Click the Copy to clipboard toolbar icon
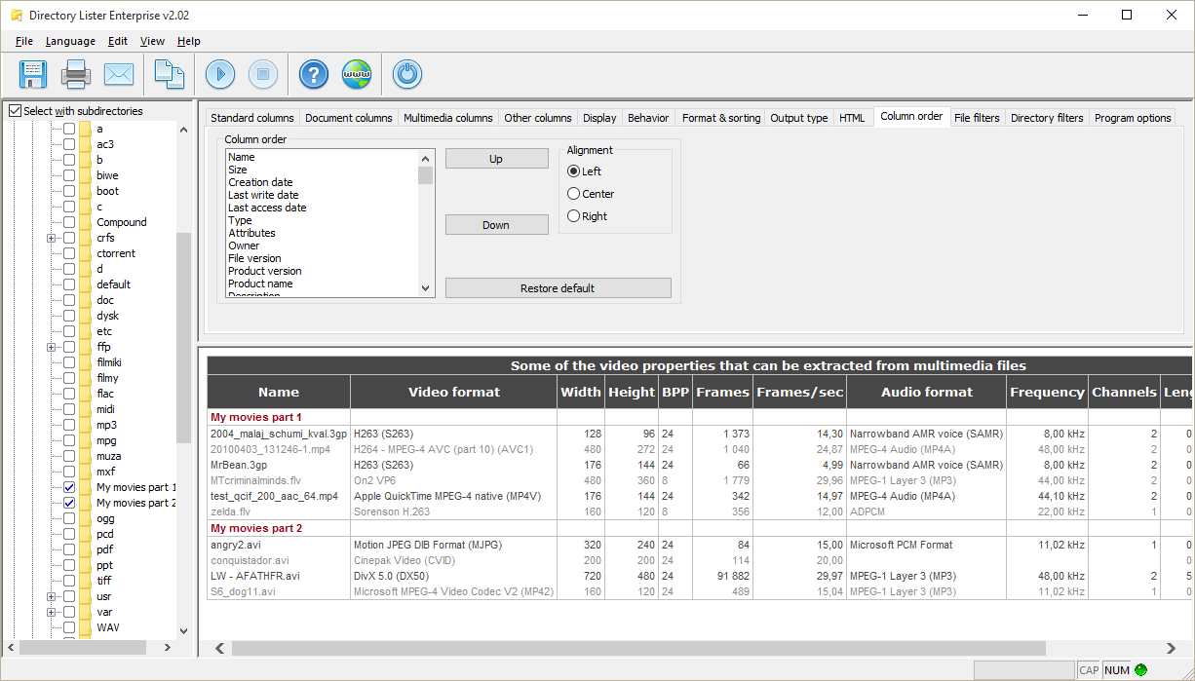Viewport: 1195px width, 681px height. tap(170, 74)
